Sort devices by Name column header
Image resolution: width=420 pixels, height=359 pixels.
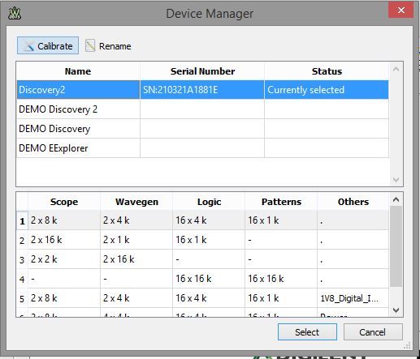tap(78, 71)
